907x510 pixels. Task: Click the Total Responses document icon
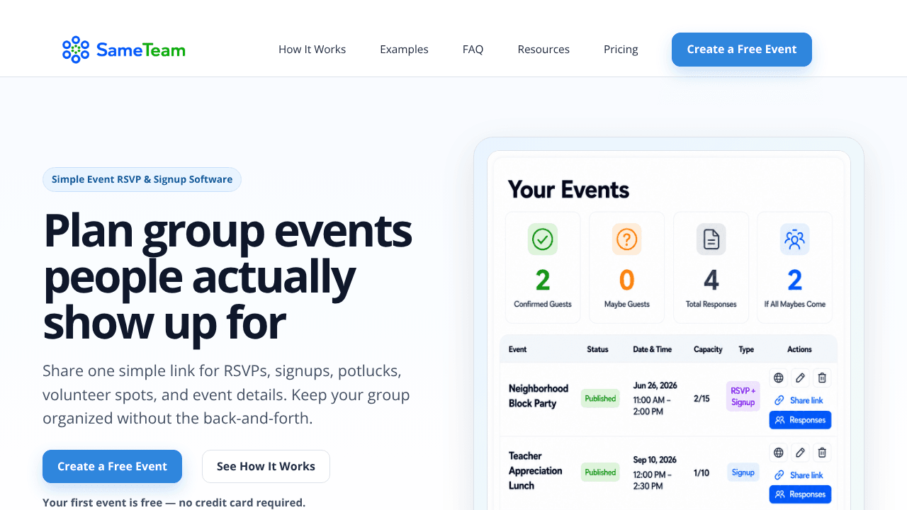(711, 239)
